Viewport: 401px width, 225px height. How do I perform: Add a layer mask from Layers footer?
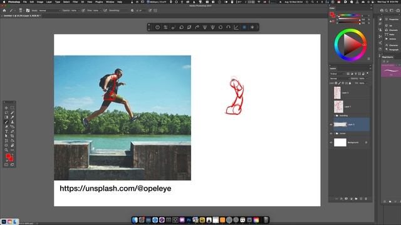pyautogui.click(x=346, y=199)
